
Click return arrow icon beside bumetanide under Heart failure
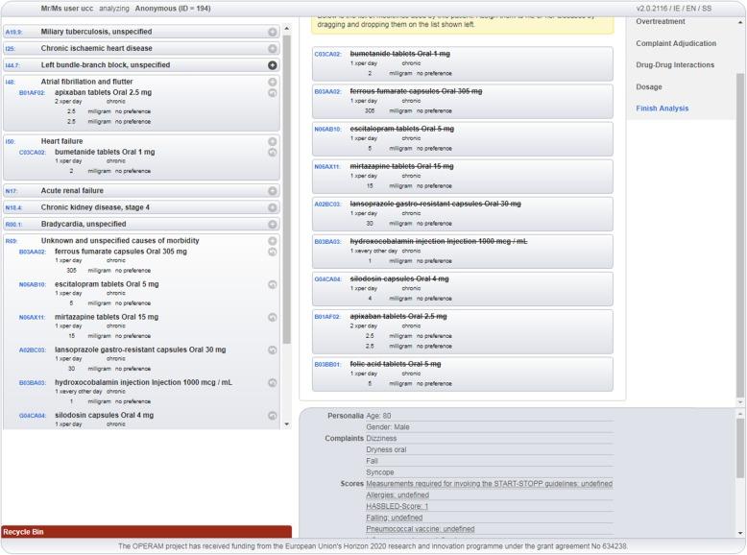pyautogui.click(x=272, y=152)
